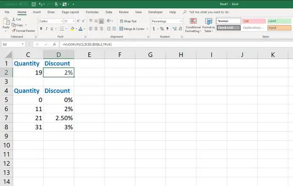293x186 pixels.
Task: Merge & Center the selected cells
Action: click(x=132, y=29)
